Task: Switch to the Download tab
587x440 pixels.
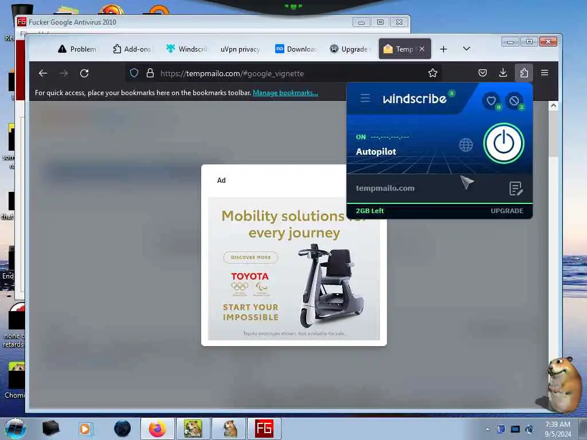Action: point(296,49)
